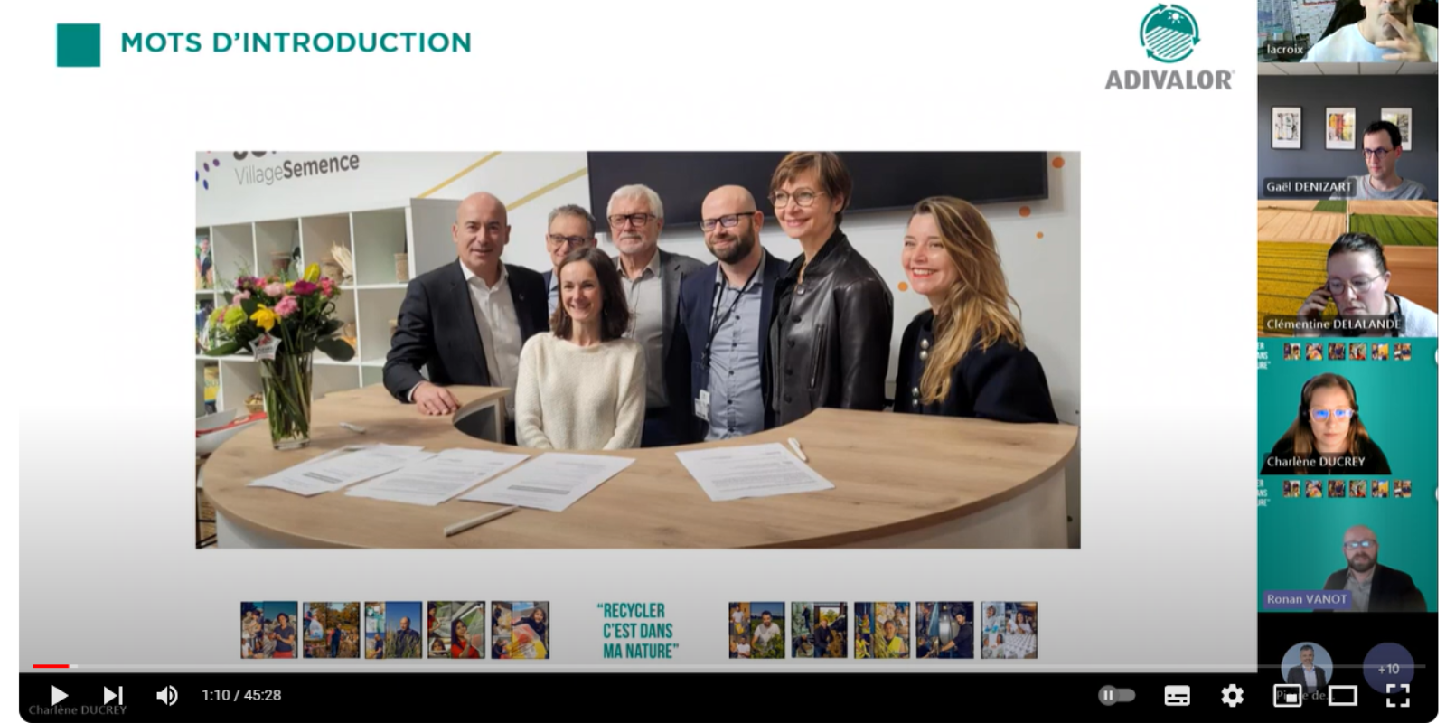Image resolution: width=1446 pixels, height=723 pixels.
Task: Enable theater mode view
Action: point(1342,695)
